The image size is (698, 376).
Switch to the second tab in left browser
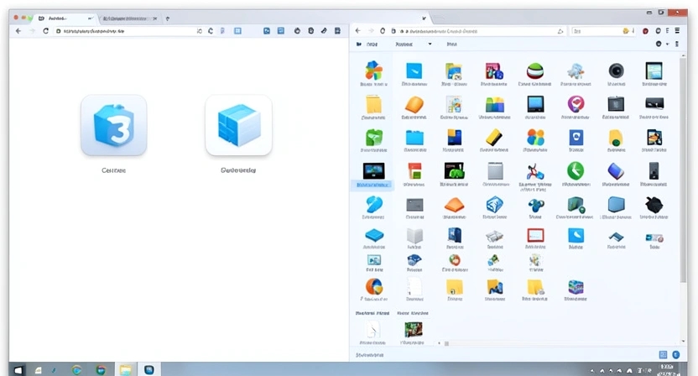point(127,18)
